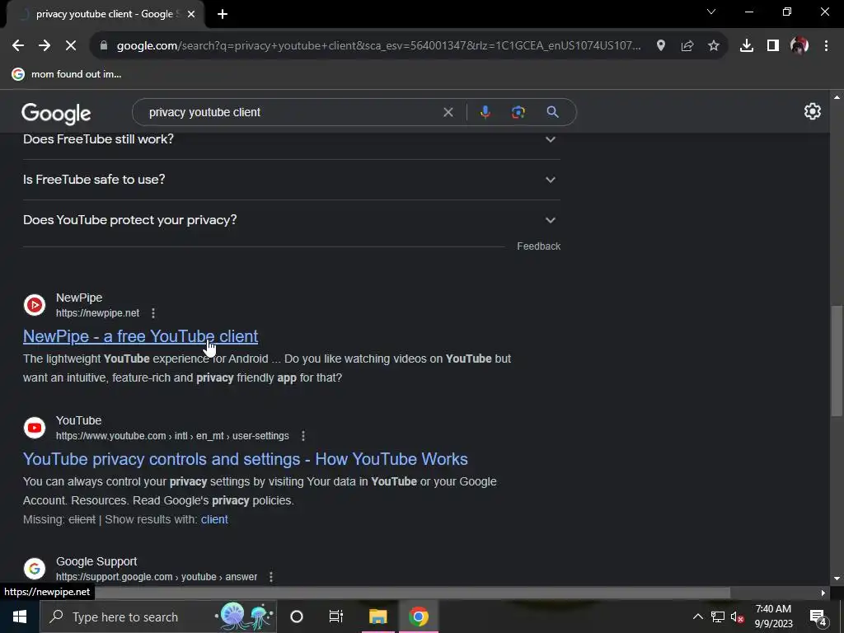Select the privacy youtube client tab
Image resolution: width=844 pixels, height=633 pixels.
pyautogui.click(x=105, y=14)
